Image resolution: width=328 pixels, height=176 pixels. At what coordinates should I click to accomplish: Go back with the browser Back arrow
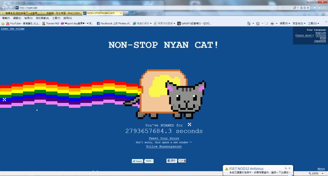5,7
